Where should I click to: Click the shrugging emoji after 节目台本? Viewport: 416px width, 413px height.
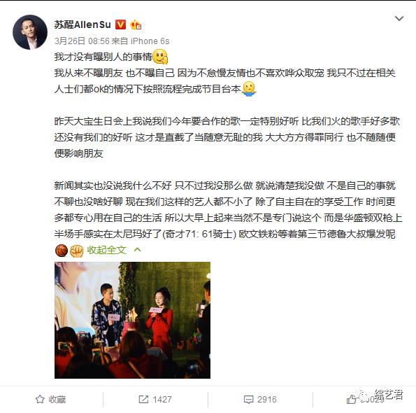pyautogui.click(x=249, y=89)
